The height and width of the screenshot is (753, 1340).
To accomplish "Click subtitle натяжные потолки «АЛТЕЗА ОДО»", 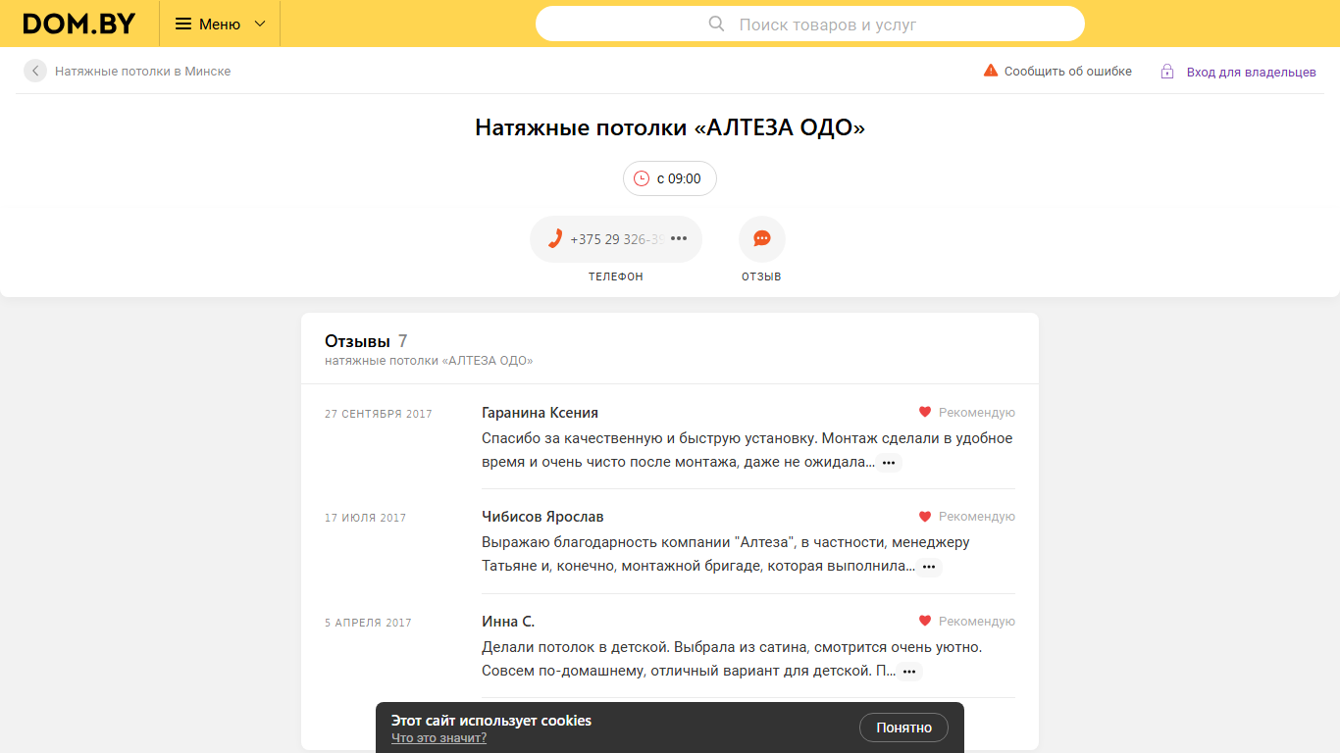I will click(x=429, y=361).
